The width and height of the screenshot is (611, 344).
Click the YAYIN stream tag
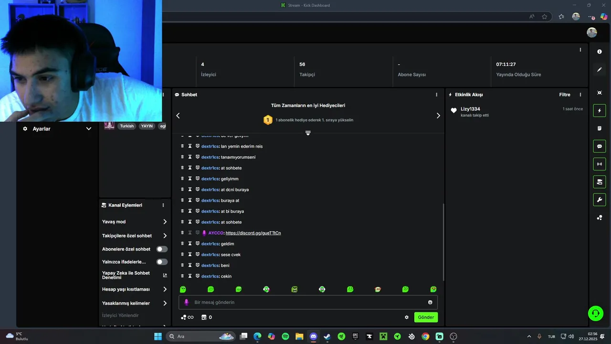147,126
